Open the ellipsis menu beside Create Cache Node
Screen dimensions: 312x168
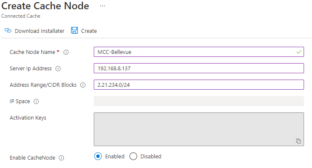click(x=103, y=6)
